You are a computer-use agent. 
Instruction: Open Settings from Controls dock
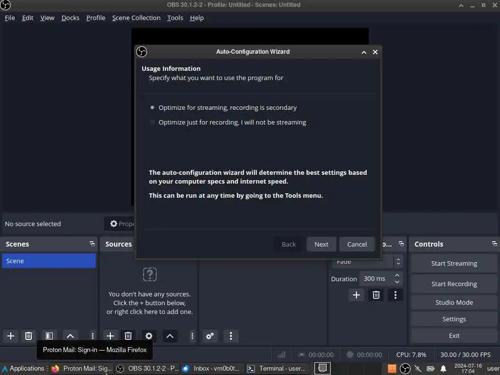pyautogui.click(x=454, y=319)
